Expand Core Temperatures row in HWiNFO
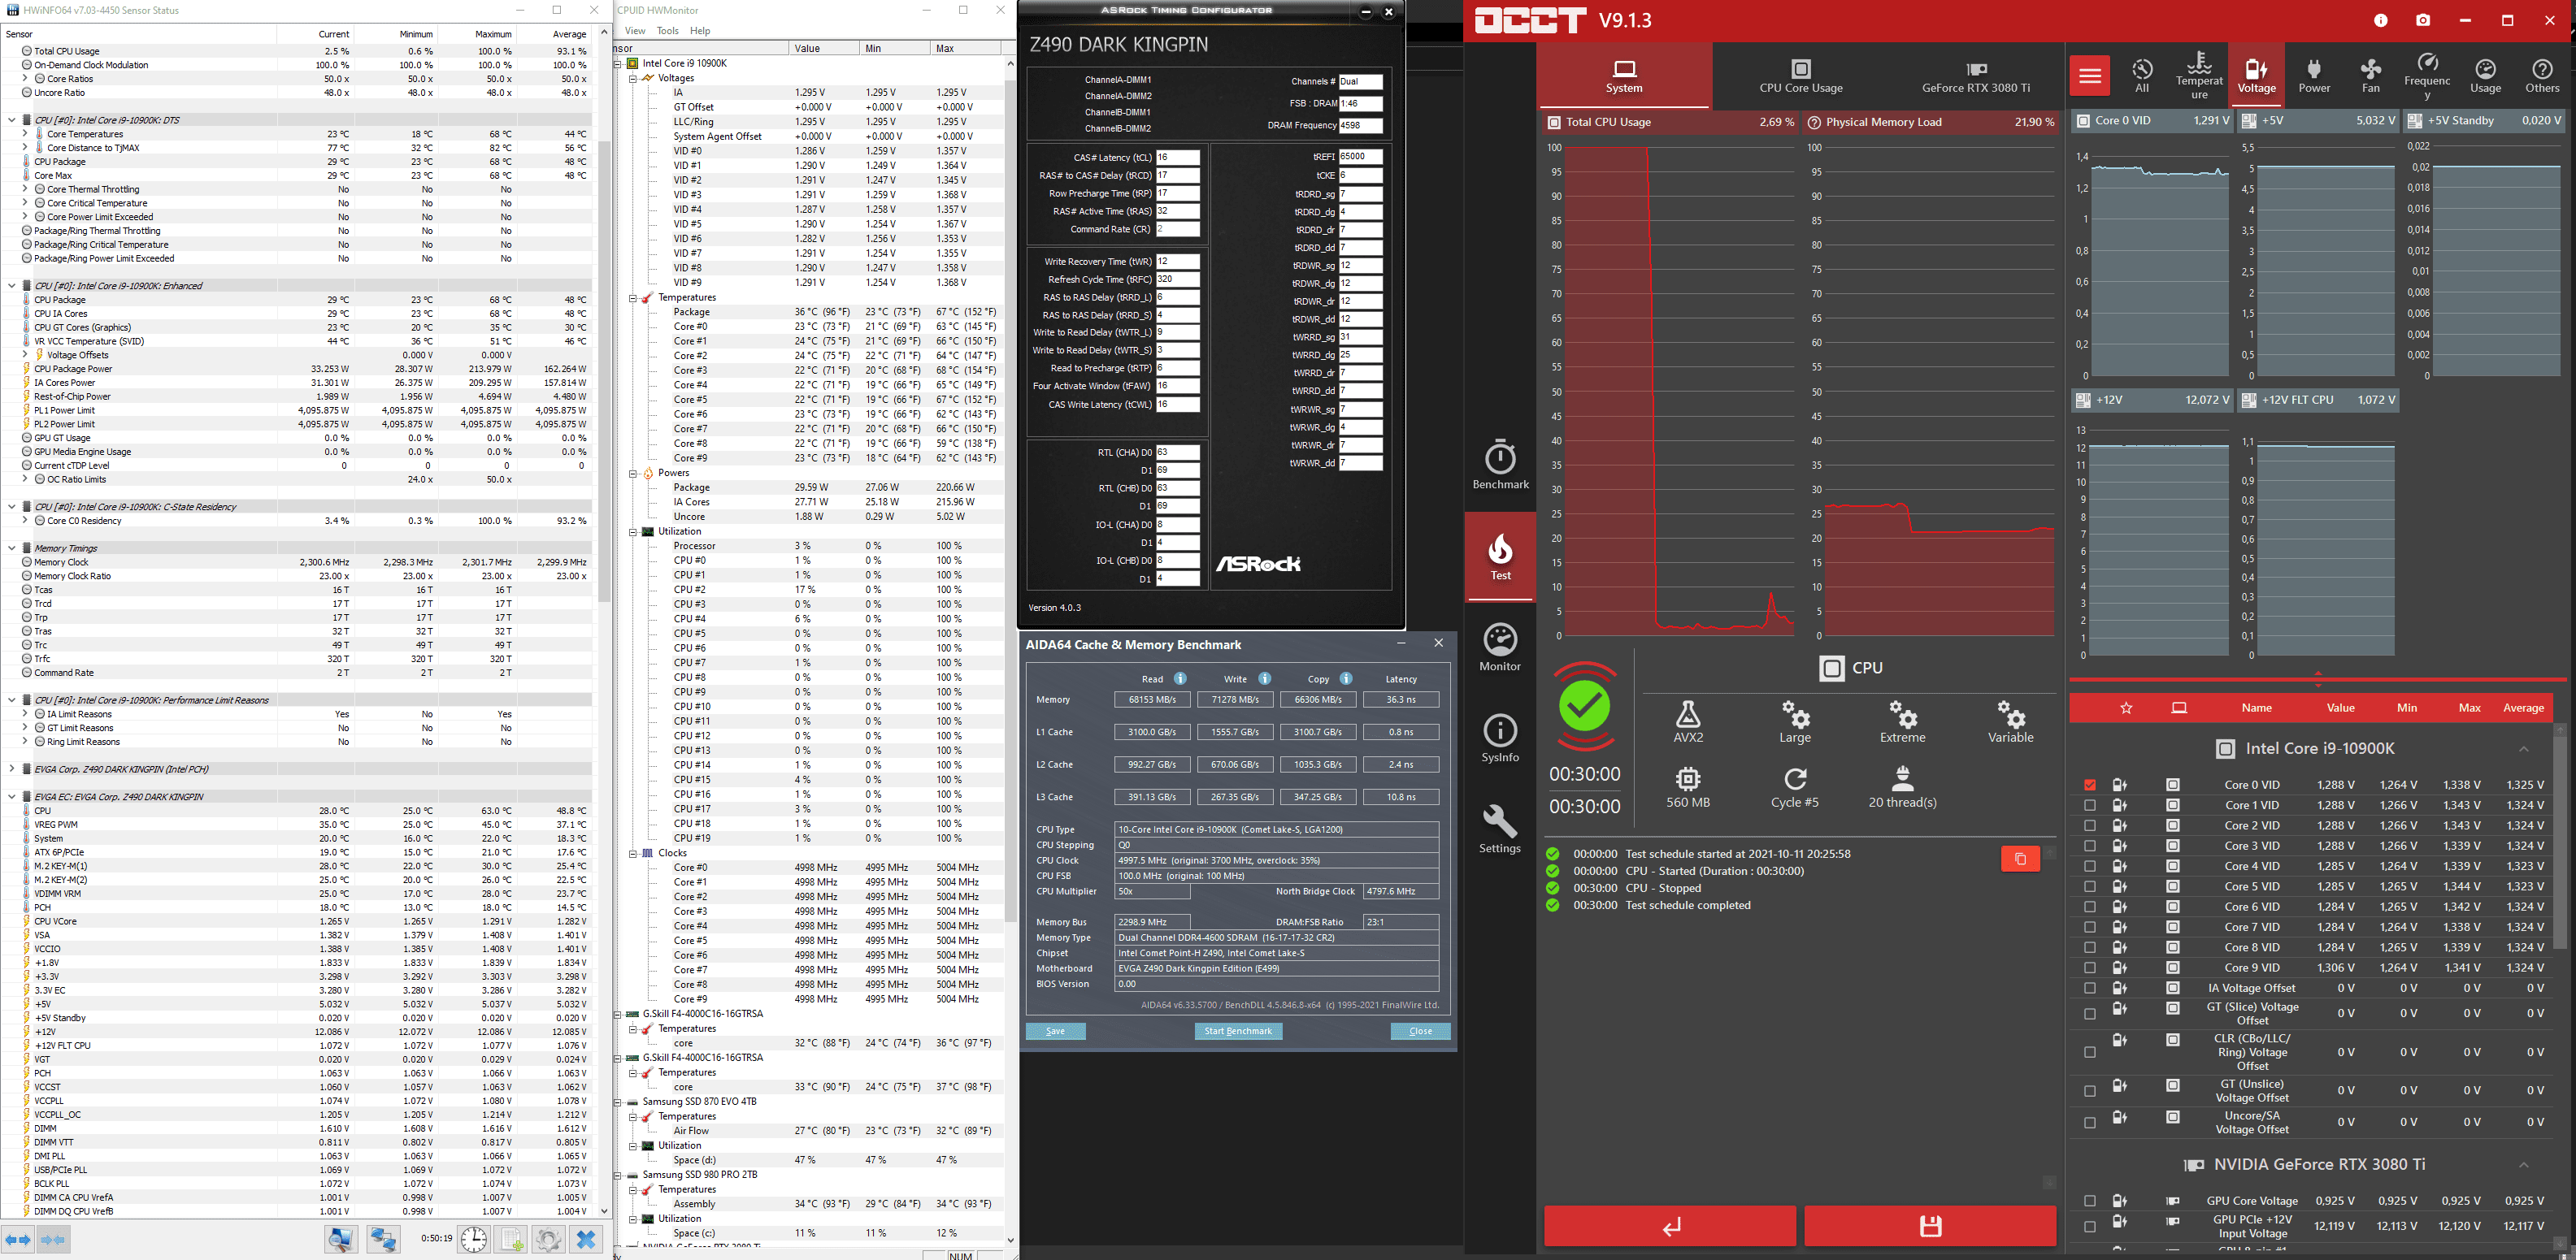Viewport: 2576px width, 1260px height. coord(25,134)
